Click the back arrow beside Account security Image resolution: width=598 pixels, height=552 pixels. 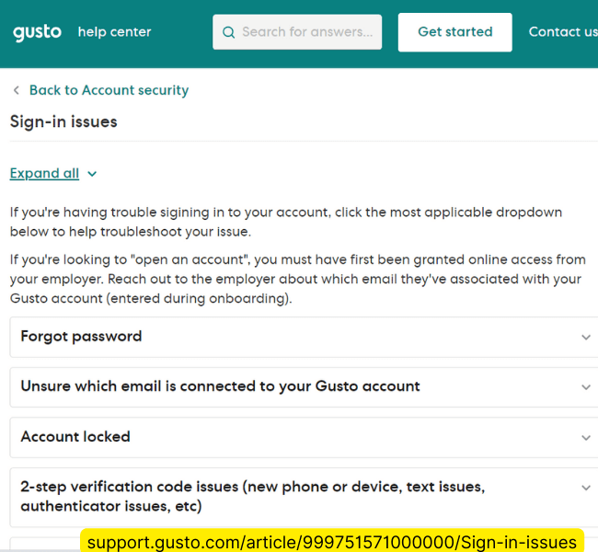[x=16, y=90]
